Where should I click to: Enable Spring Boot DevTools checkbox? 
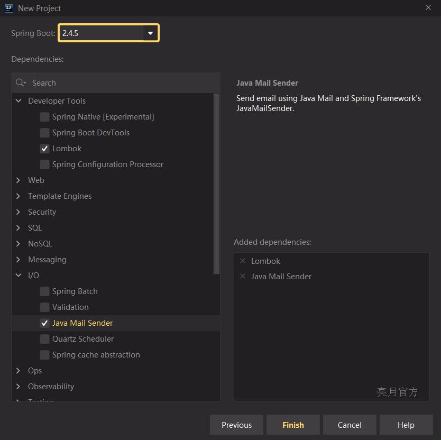(x=44, y=133)
